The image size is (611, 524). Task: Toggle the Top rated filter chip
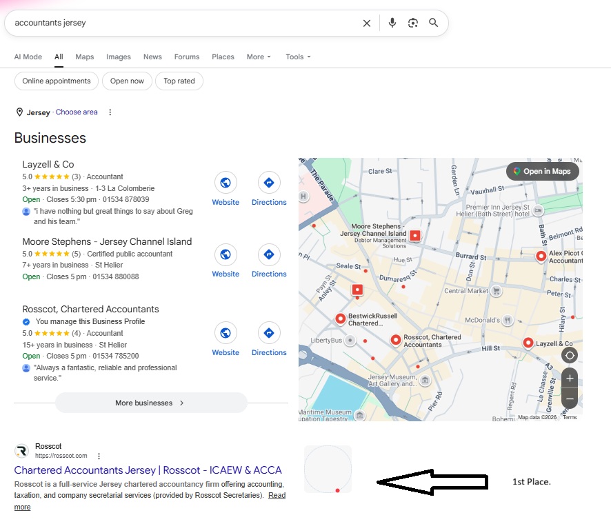coord(179,81)
